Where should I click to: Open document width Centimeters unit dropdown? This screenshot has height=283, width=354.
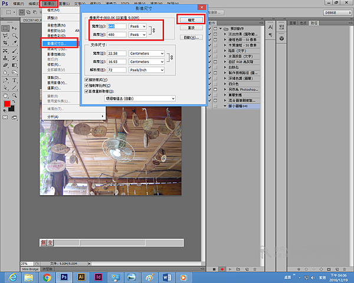click(146, 54)
